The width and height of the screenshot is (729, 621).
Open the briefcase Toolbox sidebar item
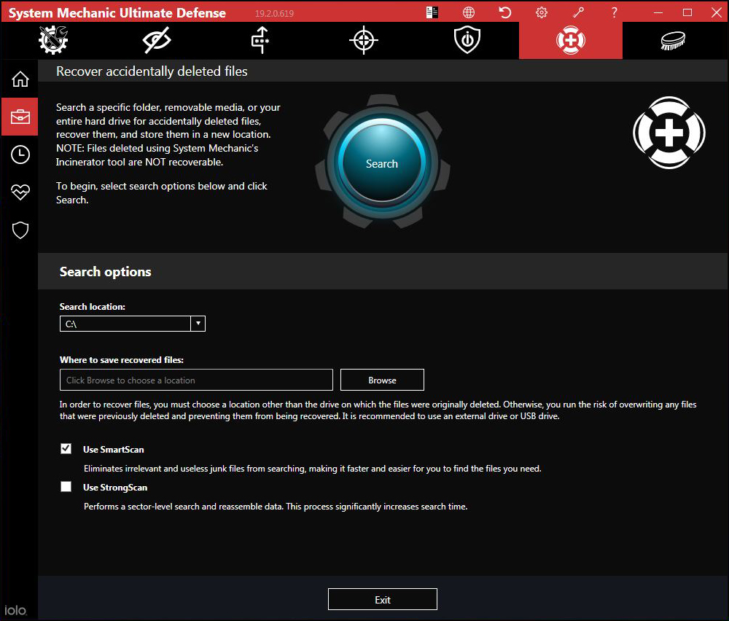[20, 117]
